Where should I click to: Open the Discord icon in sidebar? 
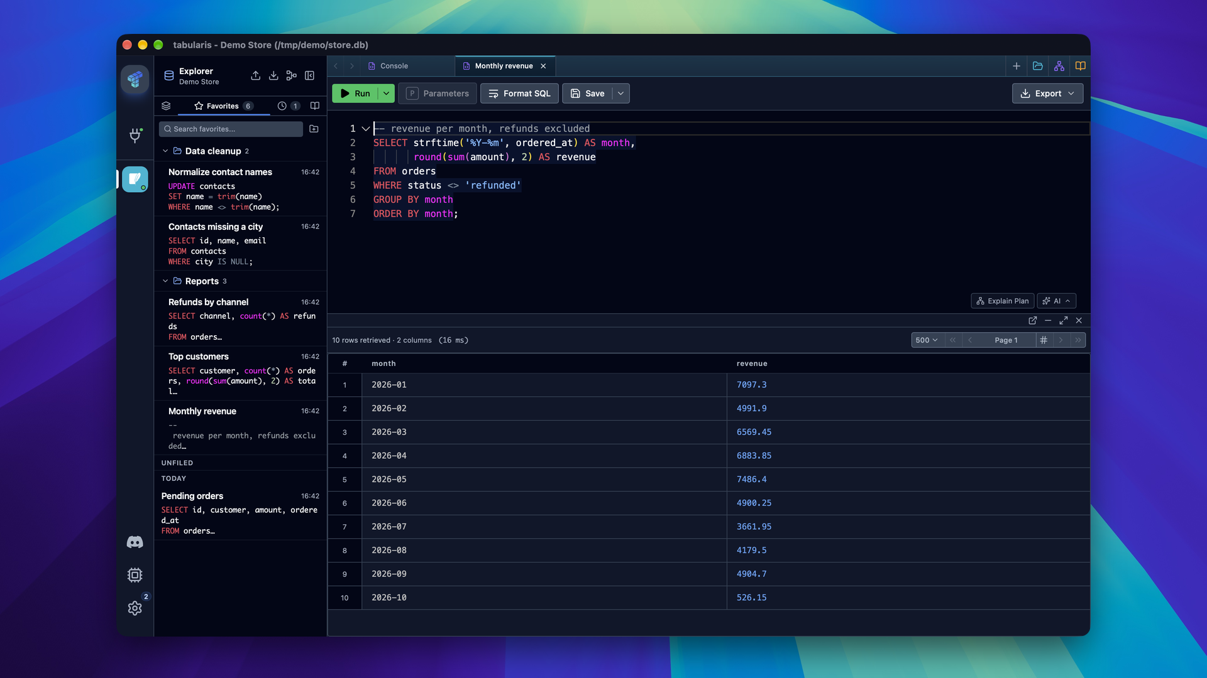(135, 542)
